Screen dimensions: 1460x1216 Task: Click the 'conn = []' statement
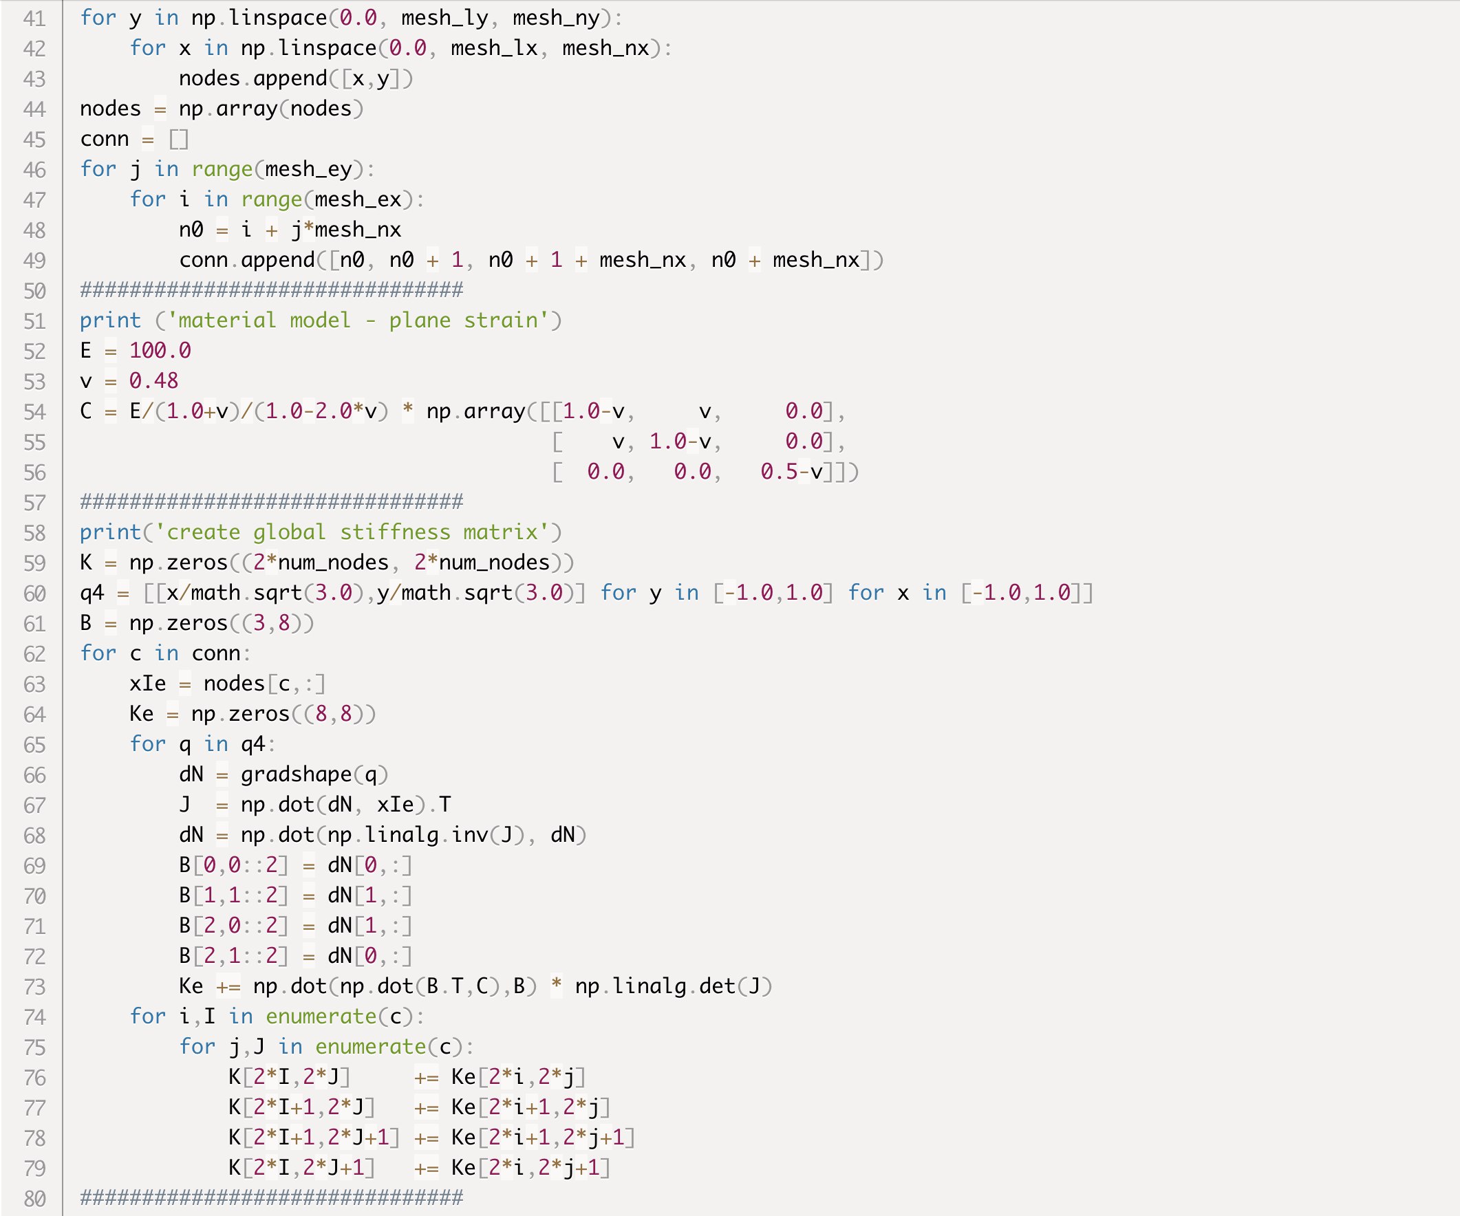133,139
